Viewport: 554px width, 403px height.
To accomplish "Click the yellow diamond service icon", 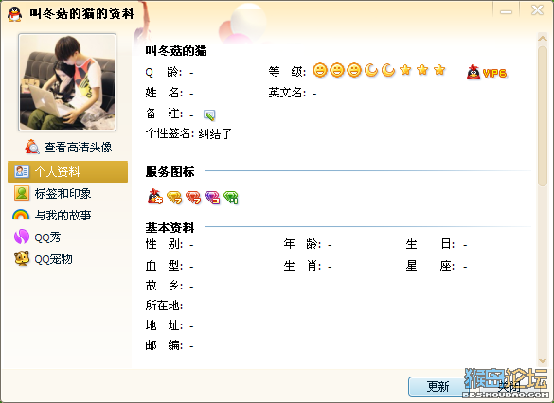I will (x=174, y=198).
